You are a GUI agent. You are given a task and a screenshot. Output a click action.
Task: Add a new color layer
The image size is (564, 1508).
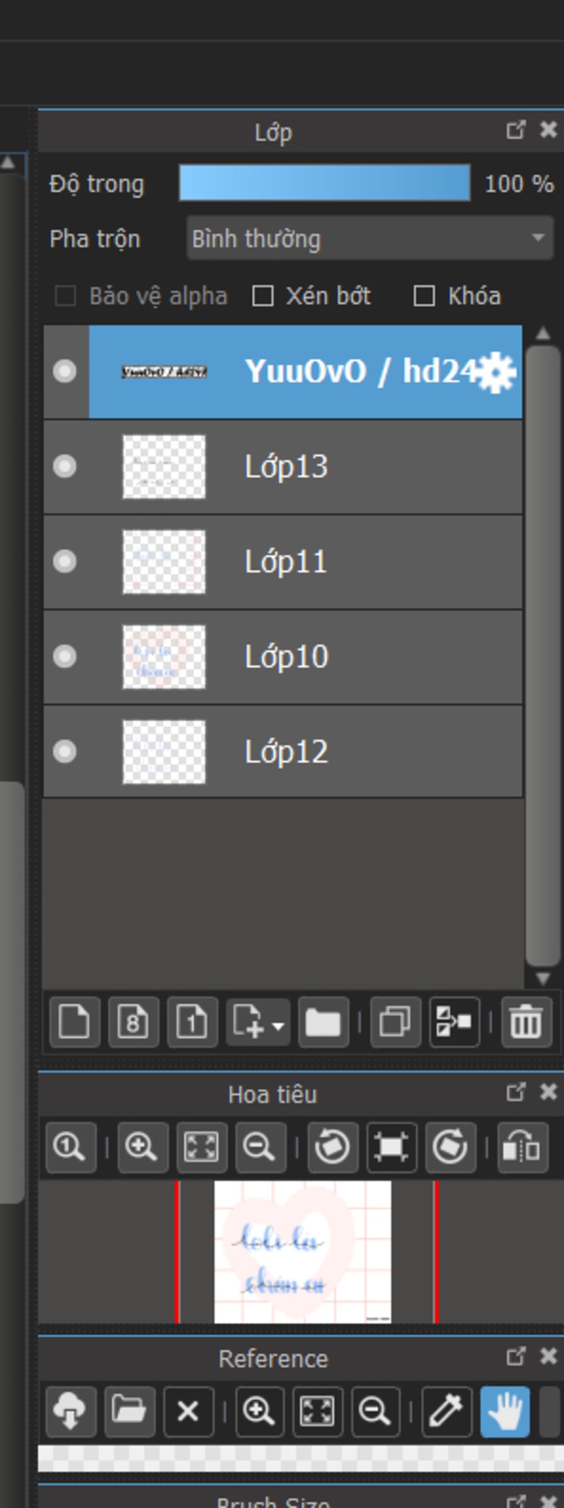75,1022
